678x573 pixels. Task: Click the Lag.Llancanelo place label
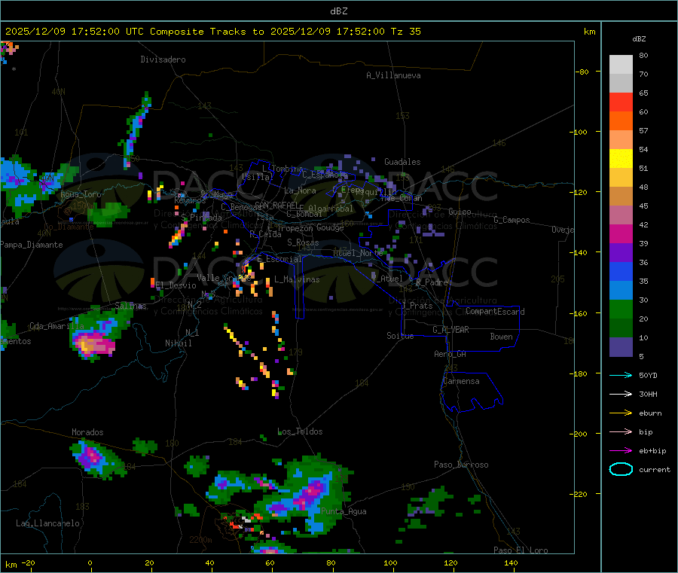click(x=48, y=523)
